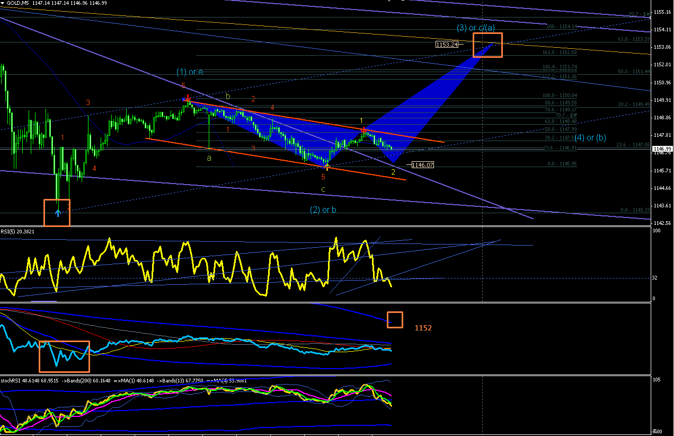The width and height of the screenshot is (674, 436).
Task: Click the '100.0 - 1150.04' Fibonacci level label
Action: click(x=560, y=95)
